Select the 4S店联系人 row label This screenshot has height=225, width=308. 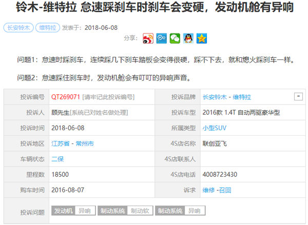[180, 159]
